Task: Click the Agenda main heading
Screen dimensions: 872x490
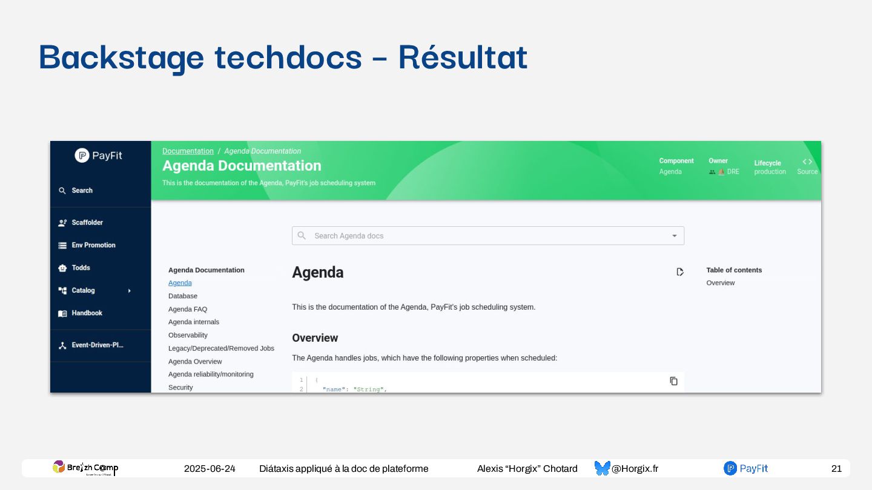Action: tap(318, 273)
